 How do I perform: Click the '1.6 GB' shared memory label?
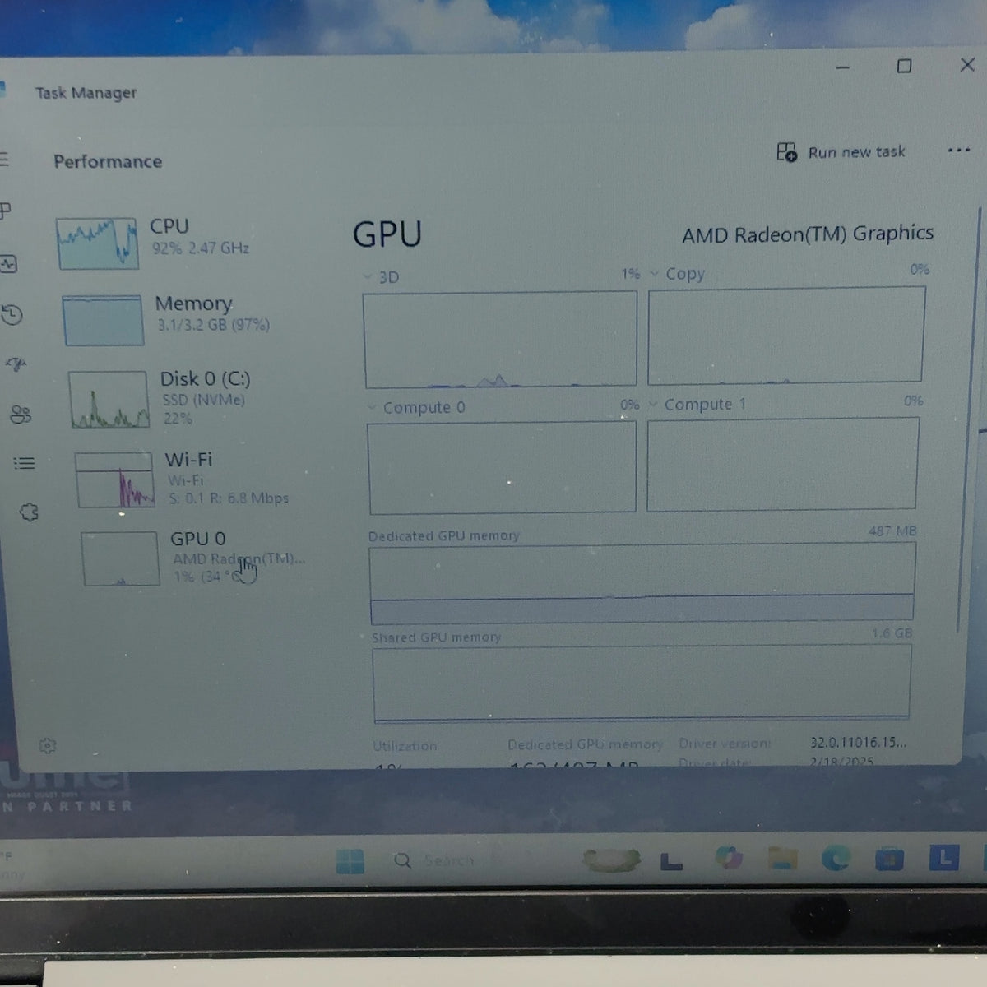click(x=892, y=633)
